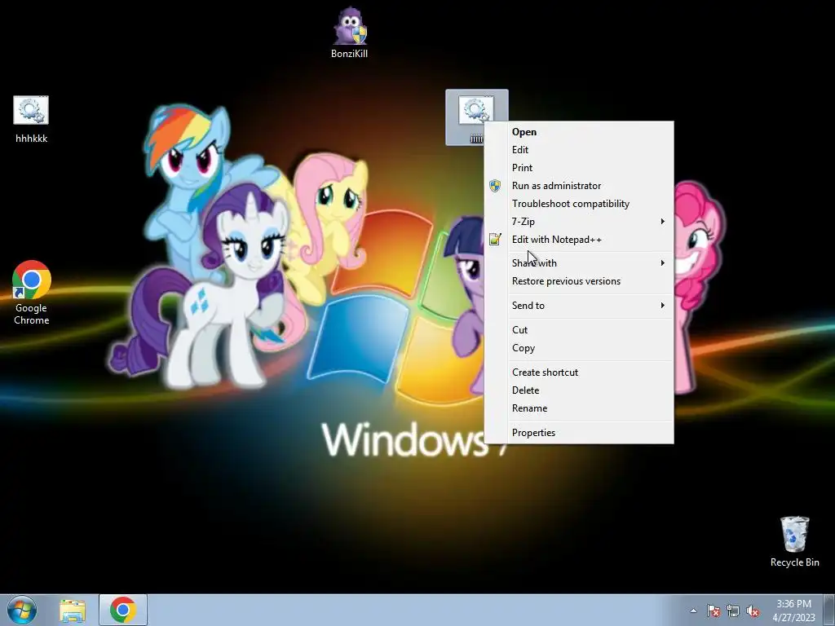835x626 pixels.
Task: Open the Windows Start menu orb
Action: (x=22, y=610)
